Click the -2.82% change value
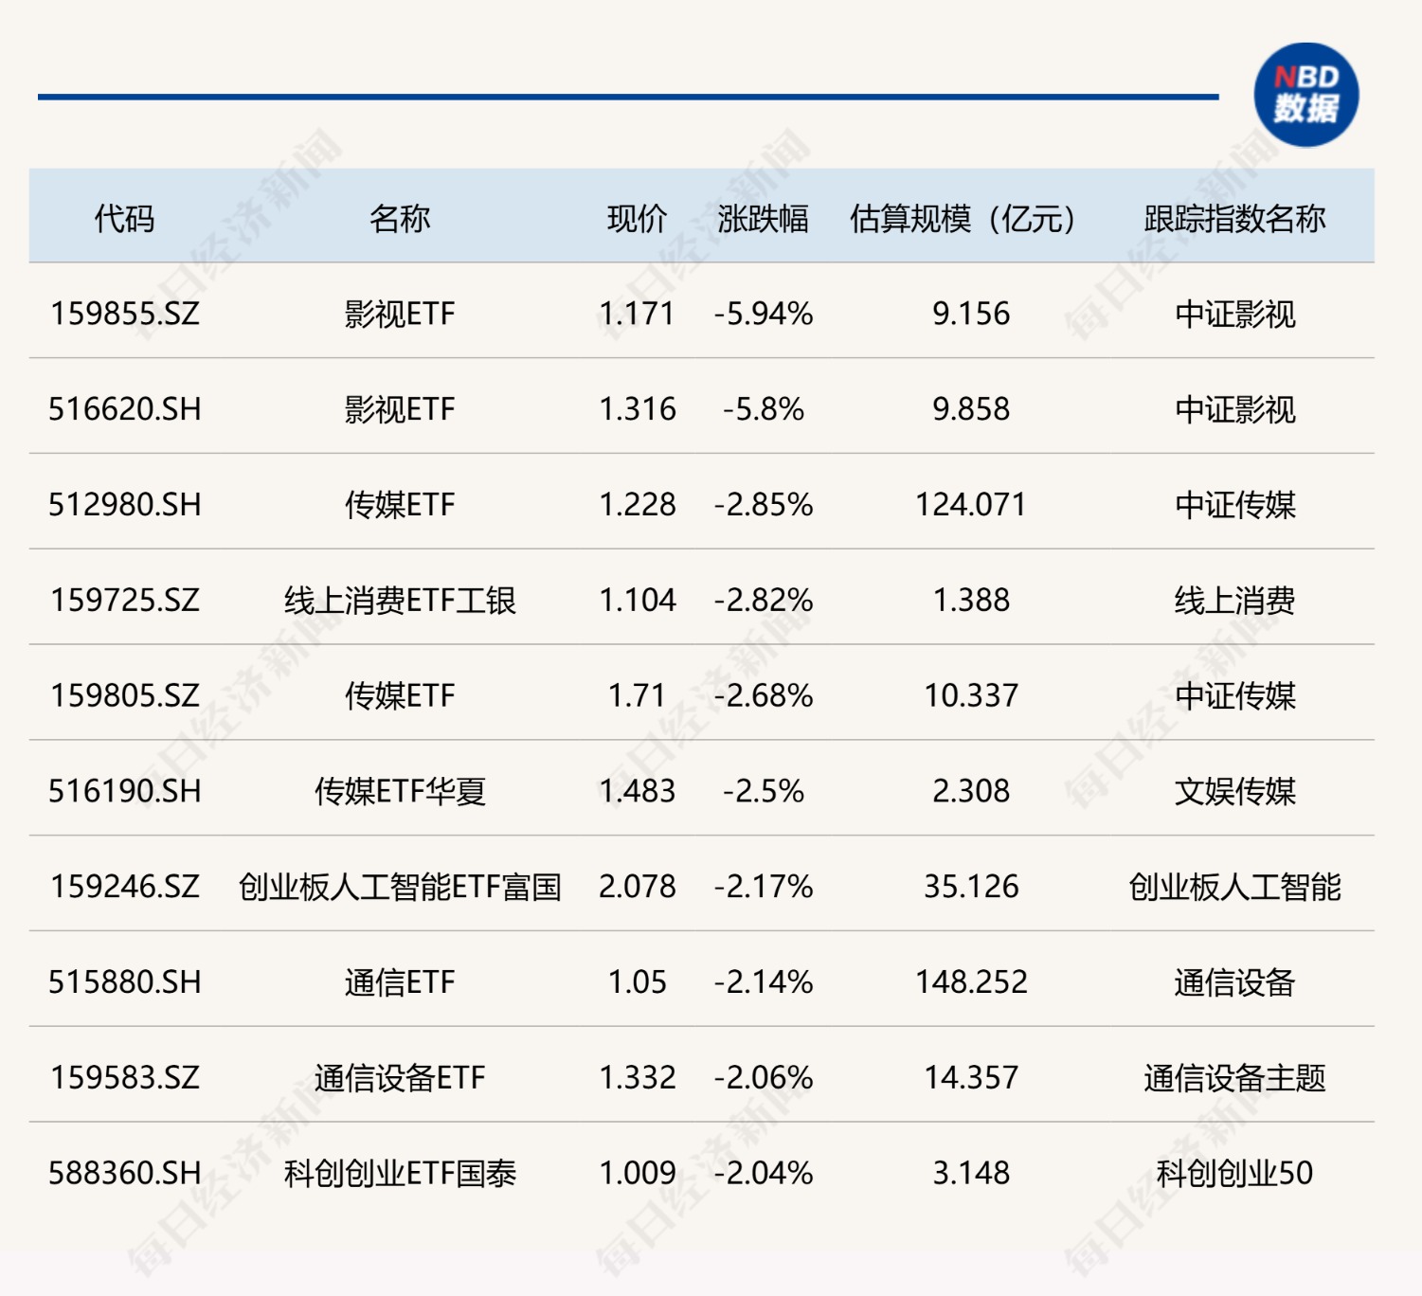The width and height of the screenshot is (1422, 1296). click(x=764, y=601)
